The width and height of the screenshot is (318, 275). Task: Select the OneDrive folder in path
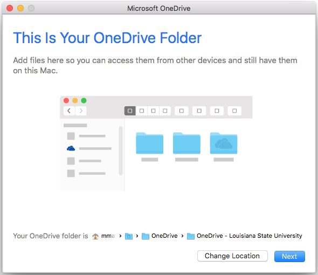point(160,236)
